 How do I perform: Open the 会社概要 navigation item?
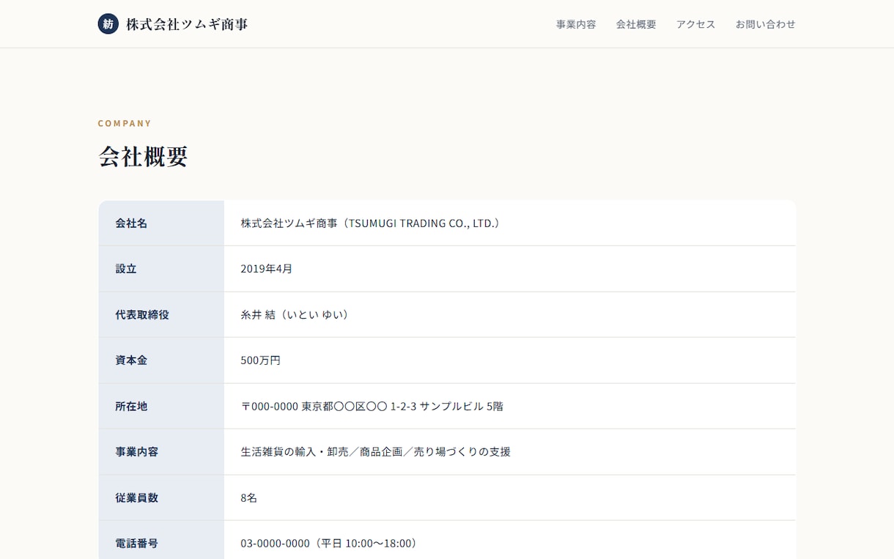[636, 24]
